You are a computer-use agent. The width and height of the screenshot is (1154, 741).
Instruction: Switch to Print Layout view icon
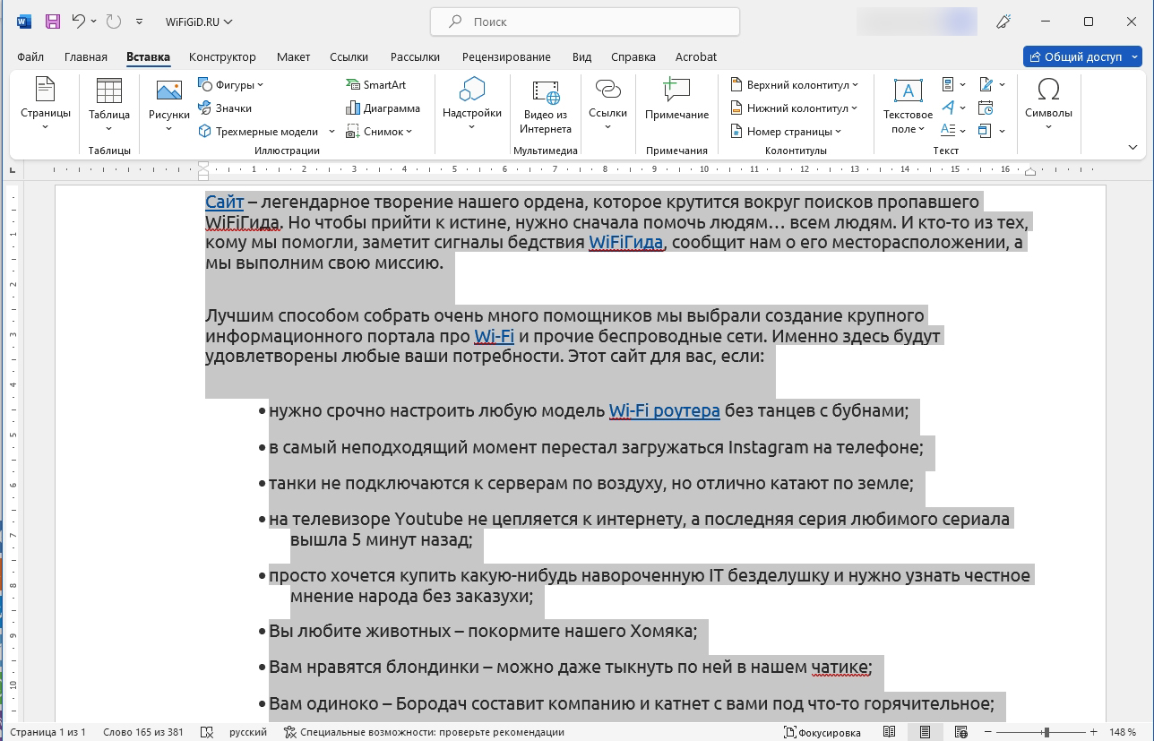click(925, 732)
